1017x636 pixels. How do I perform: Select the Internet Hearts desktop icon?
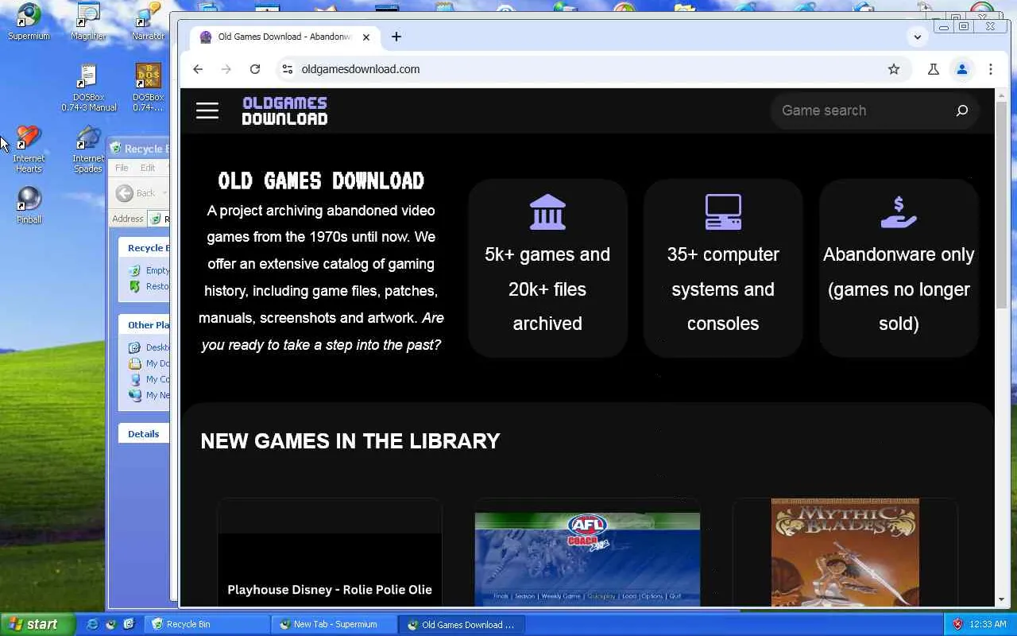click(x=29, y=149)
